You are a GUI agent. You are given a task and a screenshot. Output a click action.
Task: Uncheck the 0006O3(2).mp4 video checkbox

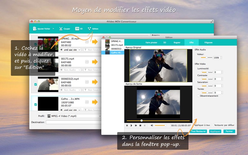click(36, 84)
